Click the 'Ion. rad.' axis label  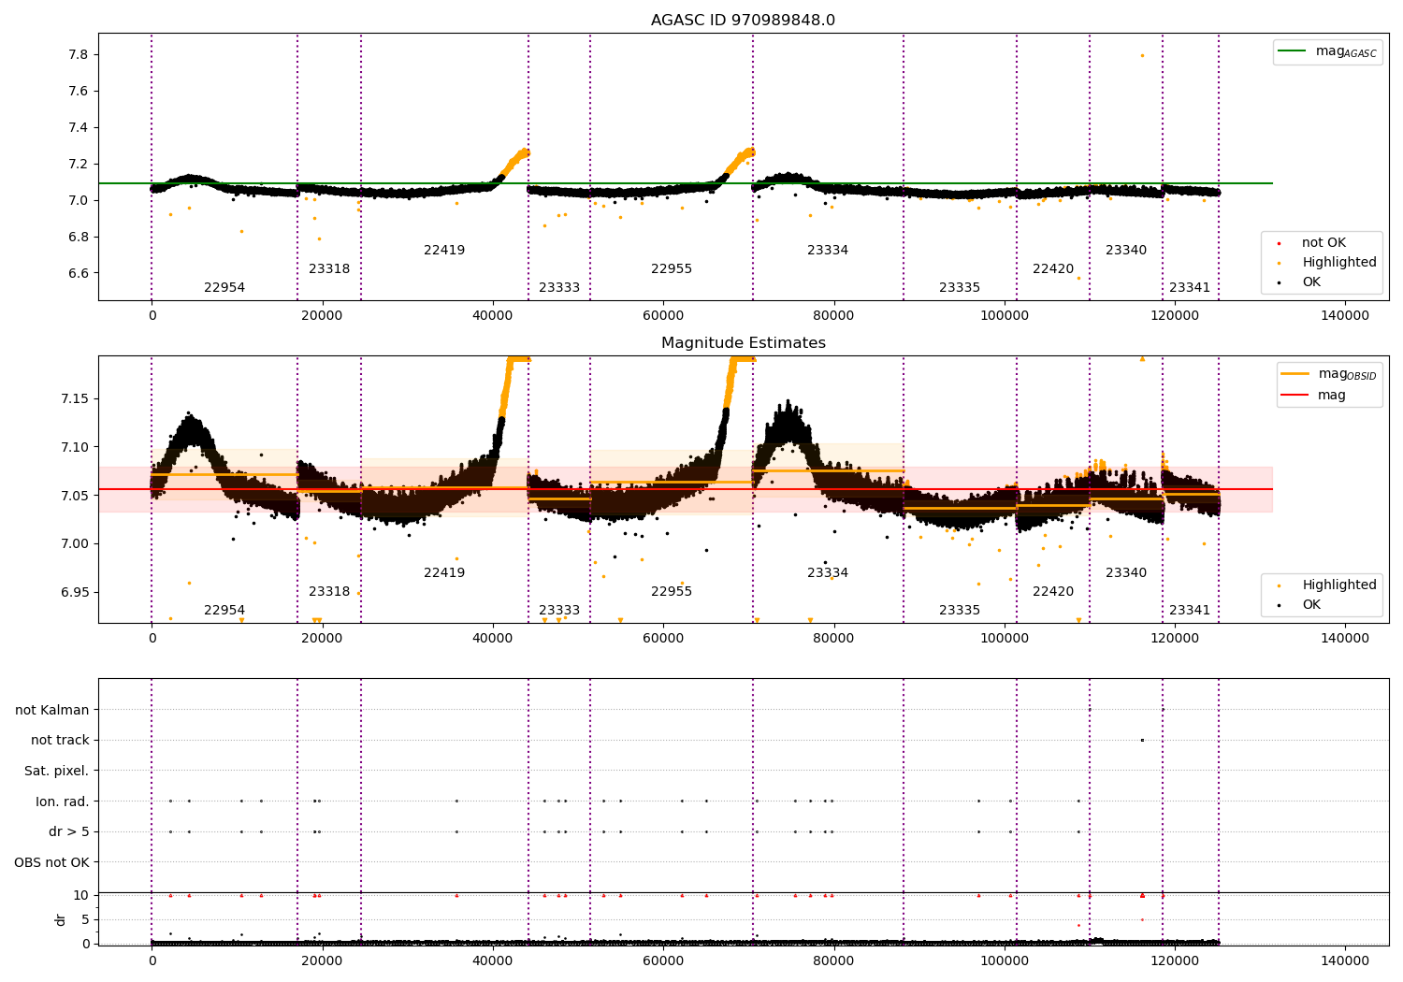(x=63, y=801)
